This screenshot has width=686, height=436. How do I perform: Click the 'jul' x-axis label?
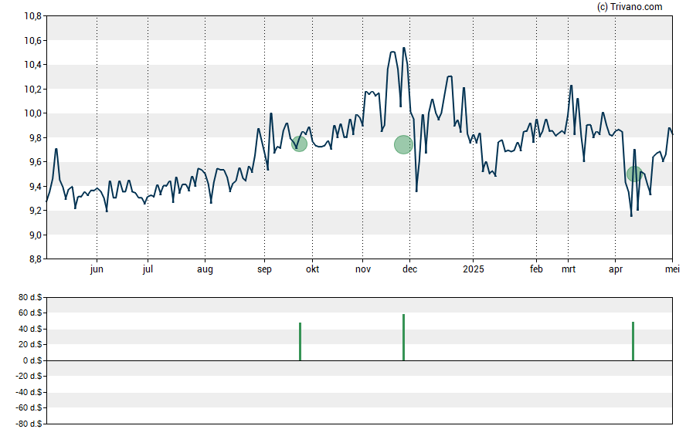pyautogui.click(x=148, y=269)
